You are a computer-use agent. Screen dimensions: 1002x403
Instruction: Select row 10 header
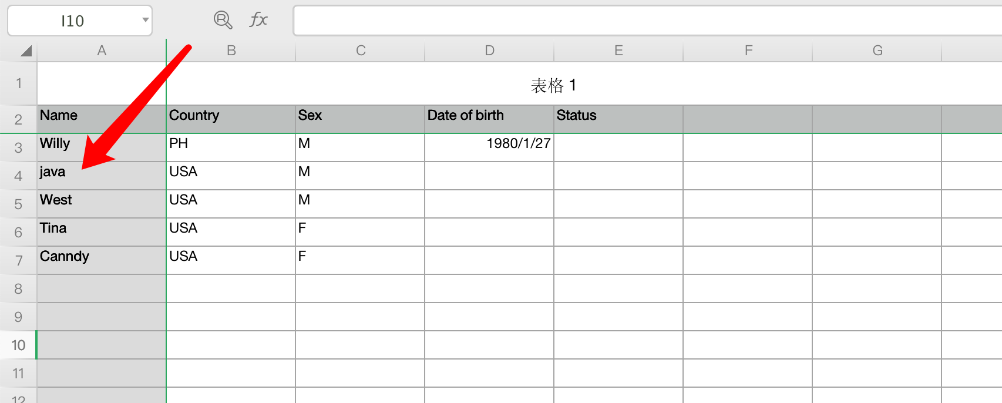(18, 345)
